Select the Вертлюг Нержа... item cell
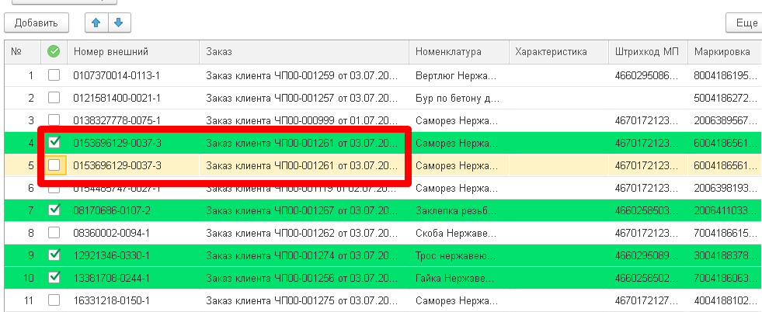762x312 pixels. tap(458, 75)
